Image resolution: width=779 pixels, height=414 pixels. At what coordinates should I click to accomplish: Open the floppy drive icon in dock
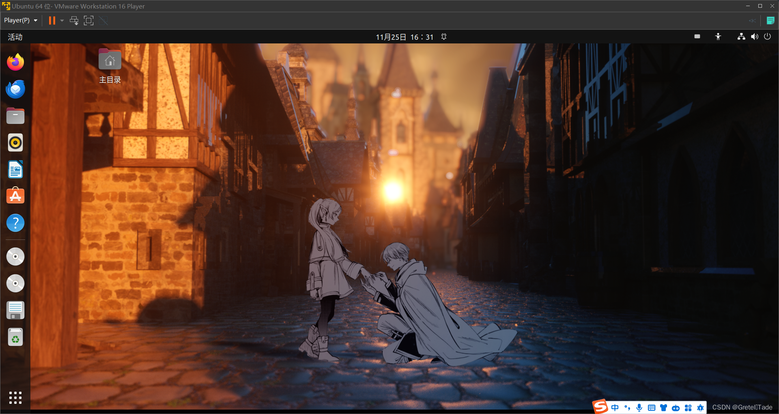(x=15, y=310)
